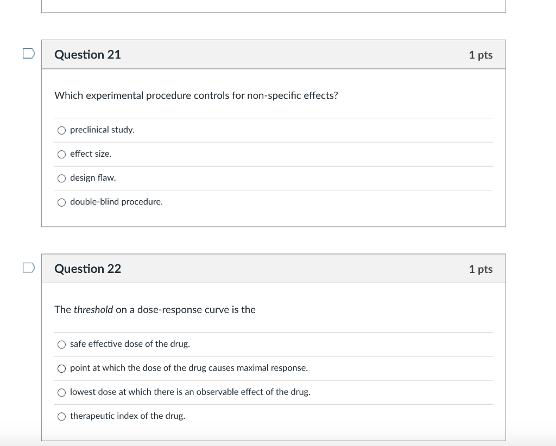Flag Question 22 with the bookmark icon
The height and width of the screenshot is (446, 556).
[x=29, y=267]
